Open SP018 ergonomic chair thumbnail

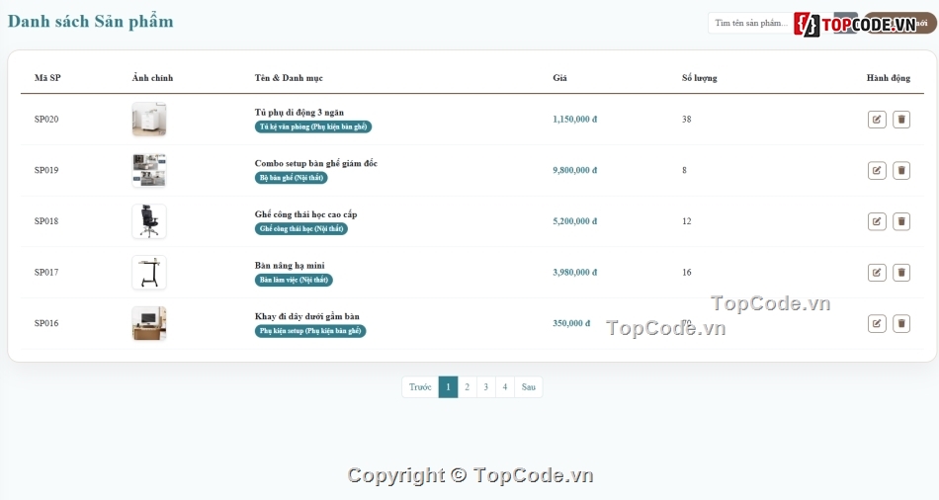pos(149,221)
